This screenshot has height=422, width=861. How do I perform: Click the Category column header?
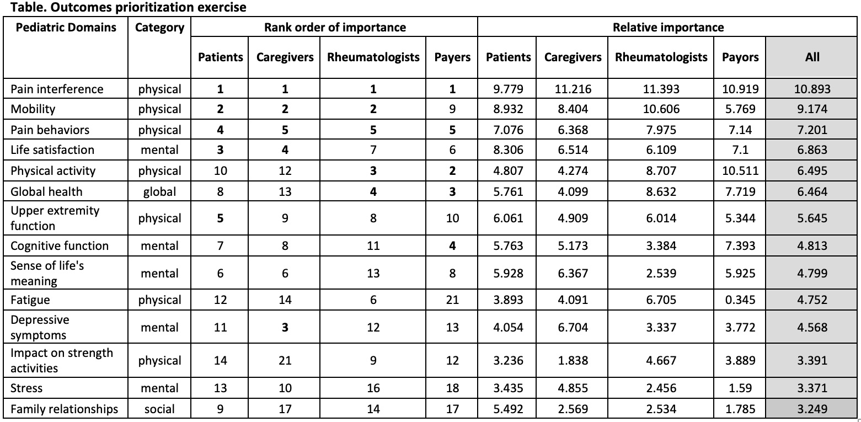click(x=159, y=28)
